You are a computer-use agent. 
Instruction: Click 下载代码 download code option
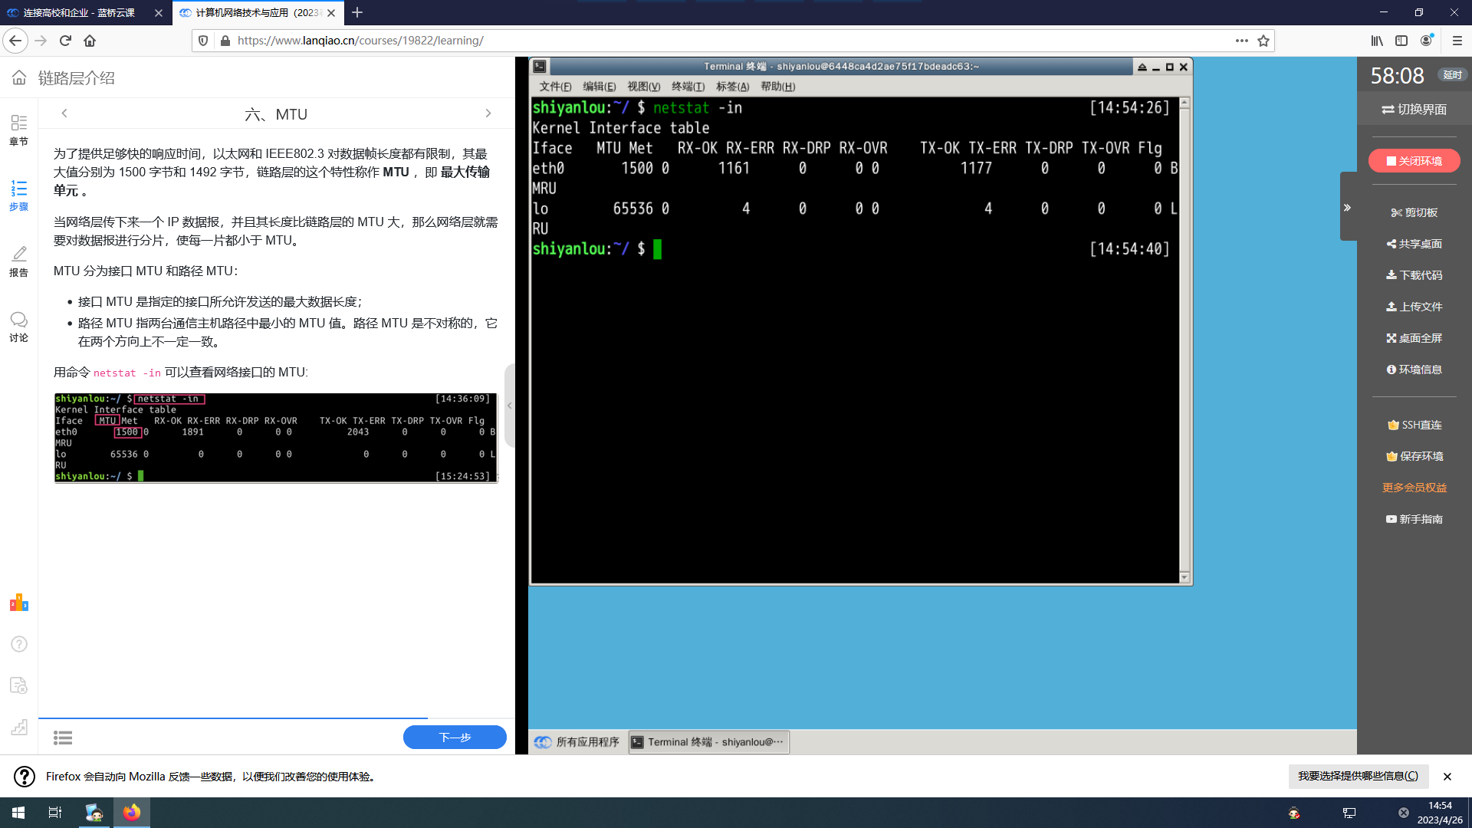point(1414,275)
